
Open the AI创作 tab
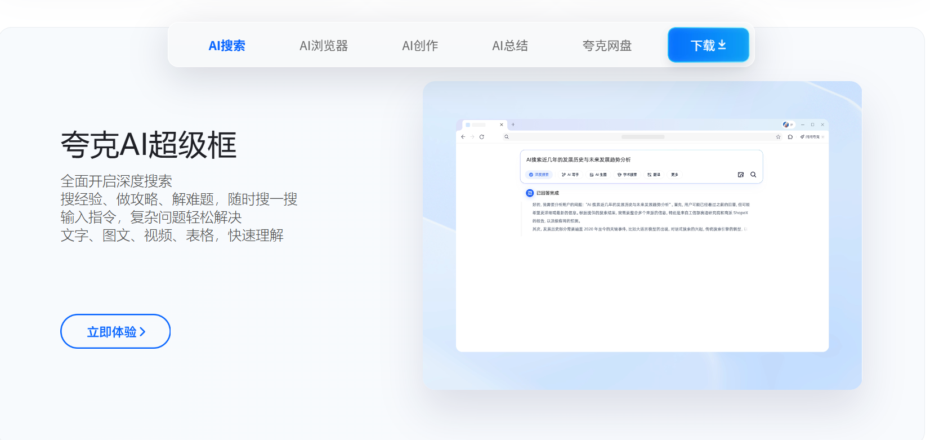click(x=420, y=46)
